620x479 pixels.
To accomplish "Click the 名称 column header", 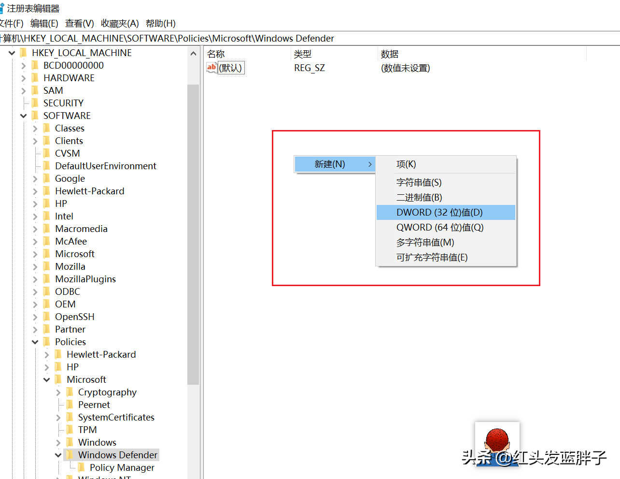I will 248,54.
